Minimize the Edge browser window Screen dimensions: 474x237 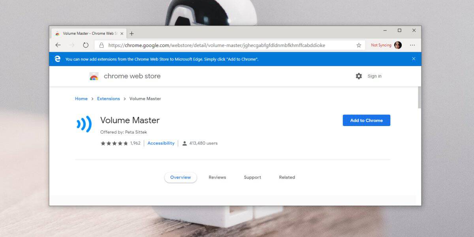(385, 30)
